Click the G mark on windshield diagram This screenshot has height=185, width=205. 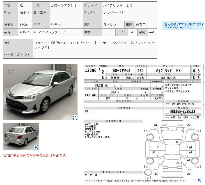(x=177, y=142)
